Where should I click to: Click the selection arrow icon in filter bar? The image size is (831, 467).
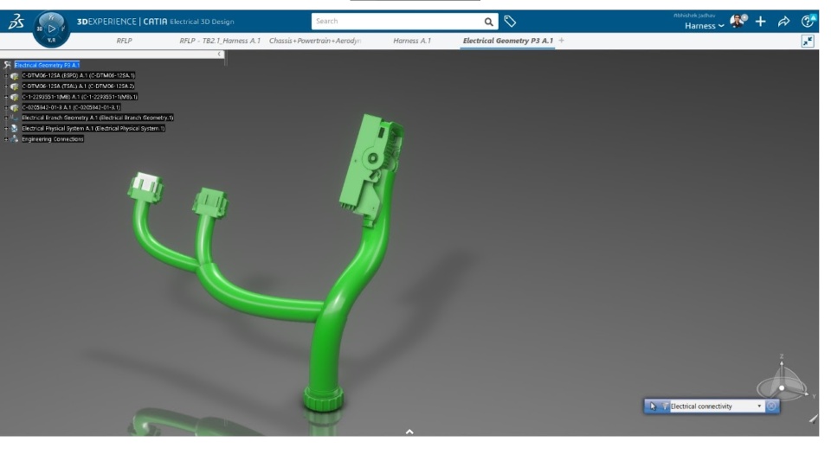click(653, 406)
